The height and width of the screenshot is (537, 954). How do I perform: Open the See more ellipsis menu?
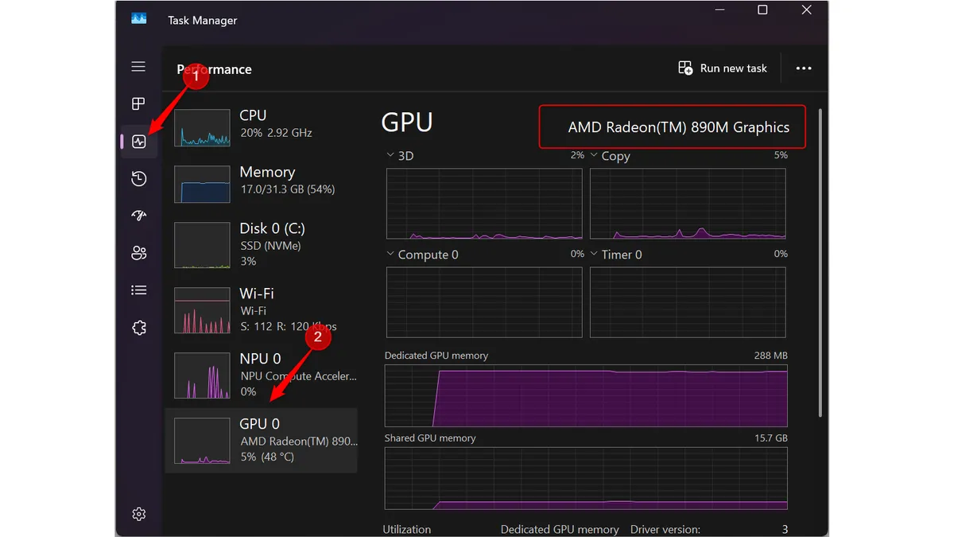click(804, 68)
